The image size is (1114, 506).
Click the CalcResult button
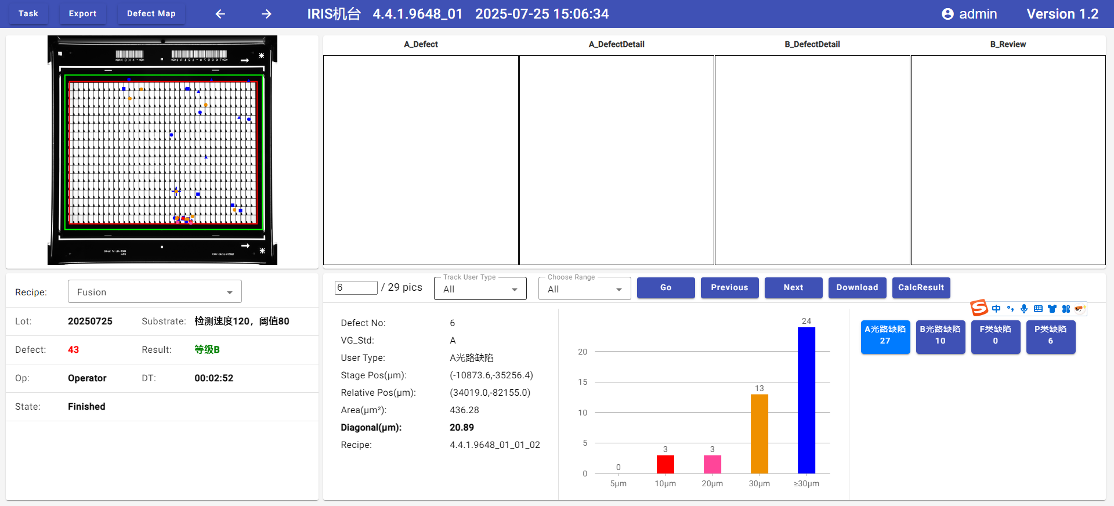point(921,287)
